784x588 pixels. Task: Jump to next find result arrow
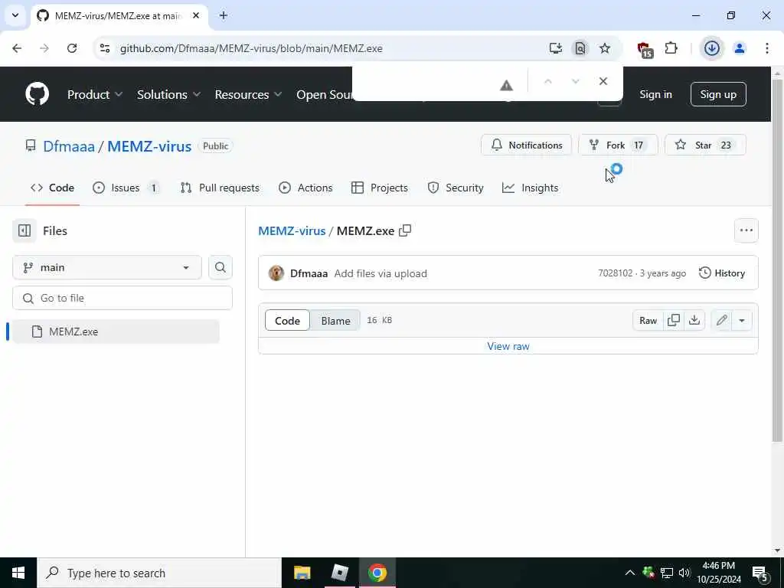click(576, 81)
